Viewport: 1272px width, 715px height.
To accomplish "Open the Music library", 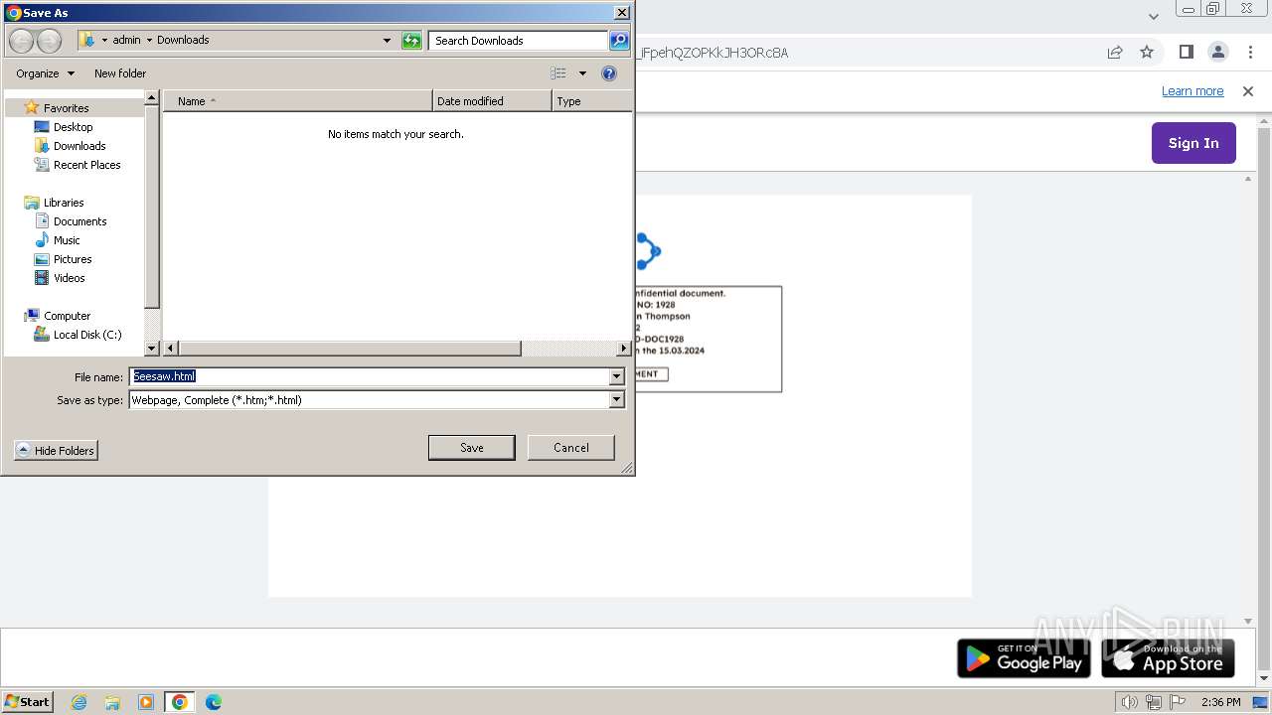I will 67,240.
